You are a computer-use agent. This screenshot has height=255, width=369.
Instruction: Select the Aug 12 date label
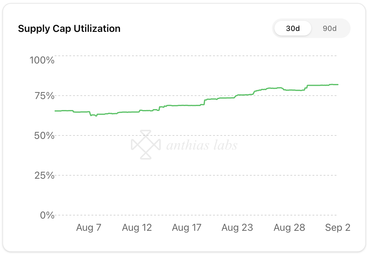click(137, 228)
